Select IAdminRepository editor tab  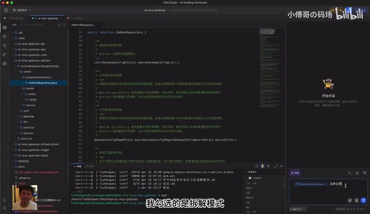(x=83, y=25)
